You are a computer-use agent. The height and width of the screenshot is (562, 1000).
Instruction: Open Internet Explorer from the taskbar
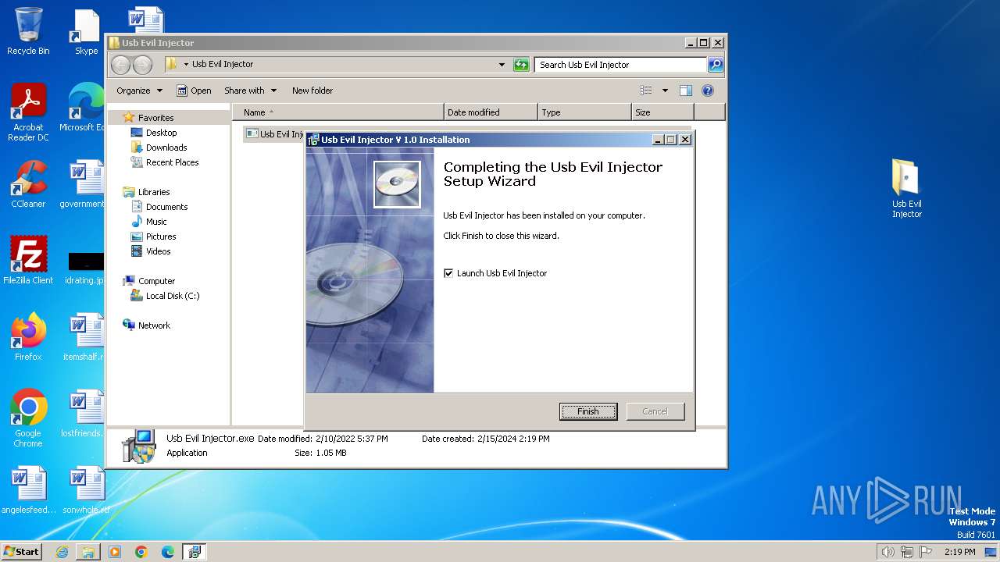point(62,552)
